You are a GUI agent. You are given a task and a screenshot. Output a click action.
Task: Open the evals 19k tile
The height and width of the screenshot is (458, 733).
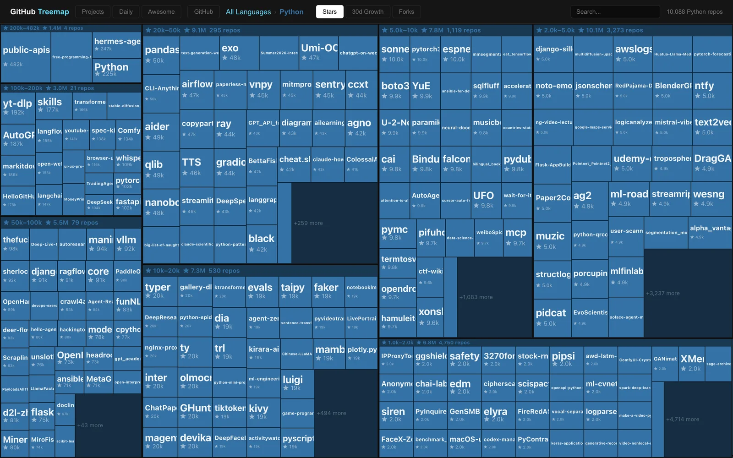pyautogui.click(x=263, y=291)
